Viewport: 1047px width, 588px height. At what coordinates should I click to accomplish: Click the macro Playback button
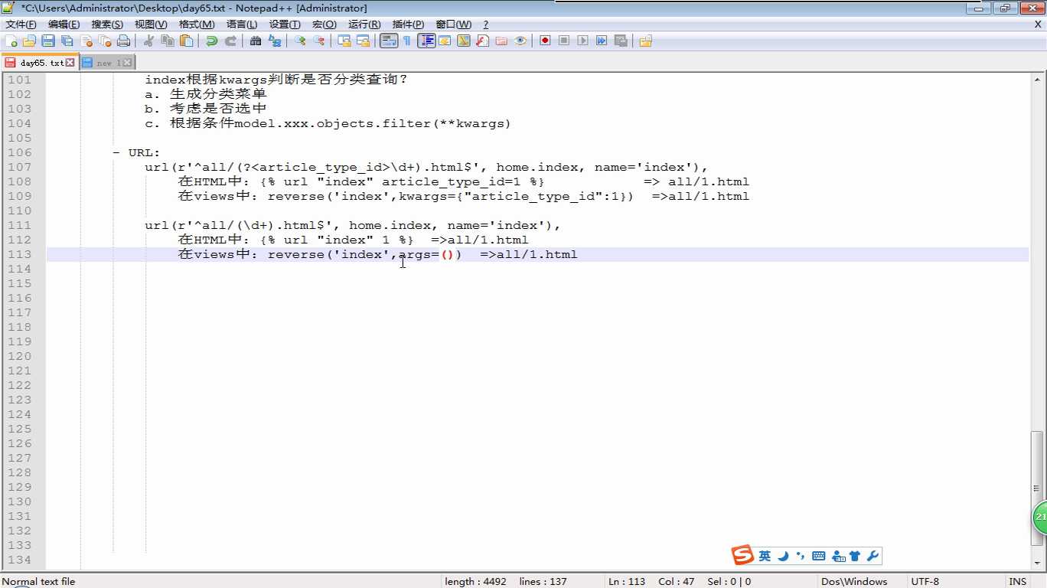tap(583, 41)
